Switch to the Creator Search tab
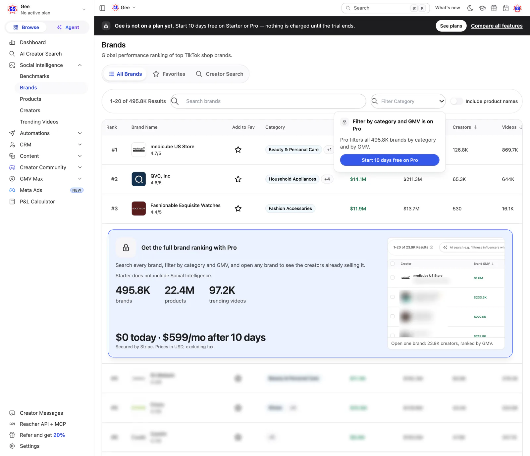This screenshot has height=456, width=530. tap(220, 74)
